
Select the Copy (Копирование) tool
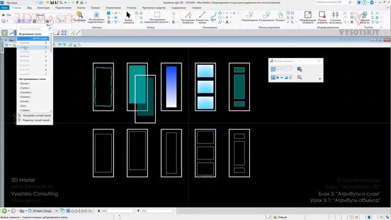click(266, 16)
